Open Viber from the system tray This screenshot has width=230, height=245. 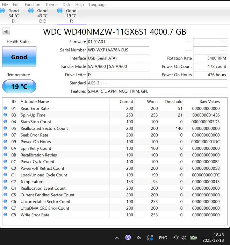click(128, 238)
